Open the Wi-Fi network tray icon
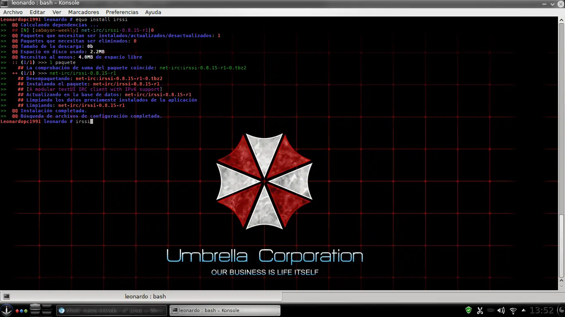The image size is (565, 317). (513, 310)
